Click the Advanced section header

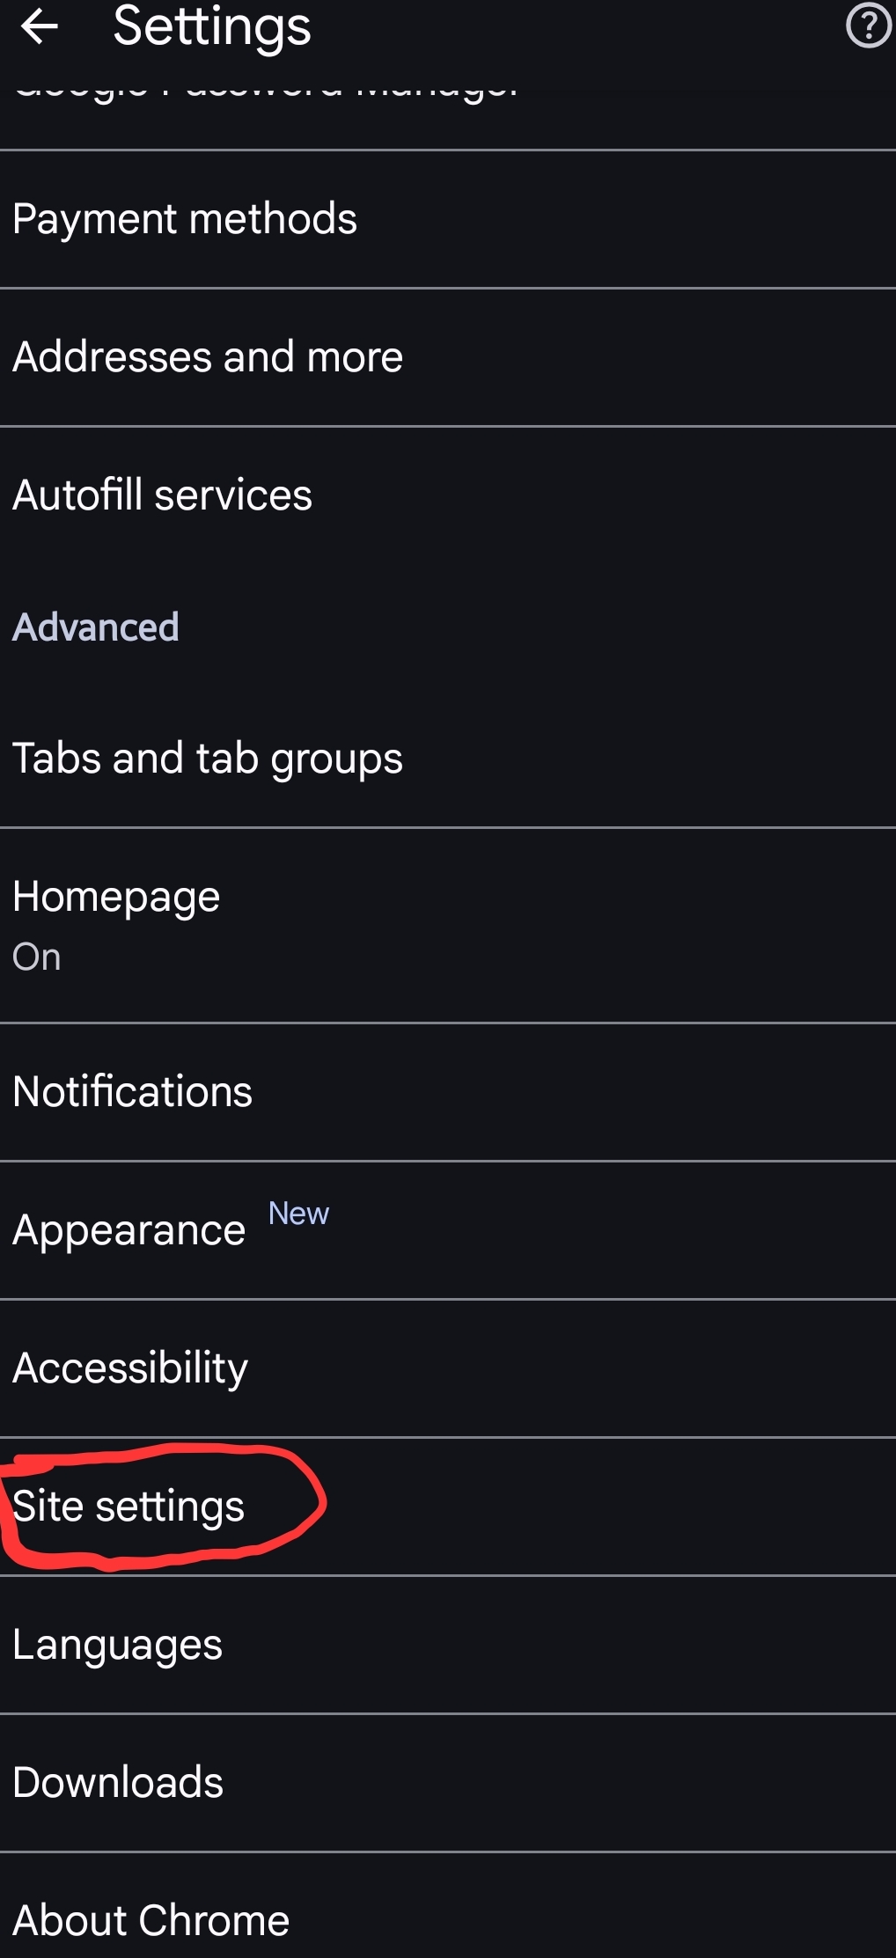pos(96,627)
